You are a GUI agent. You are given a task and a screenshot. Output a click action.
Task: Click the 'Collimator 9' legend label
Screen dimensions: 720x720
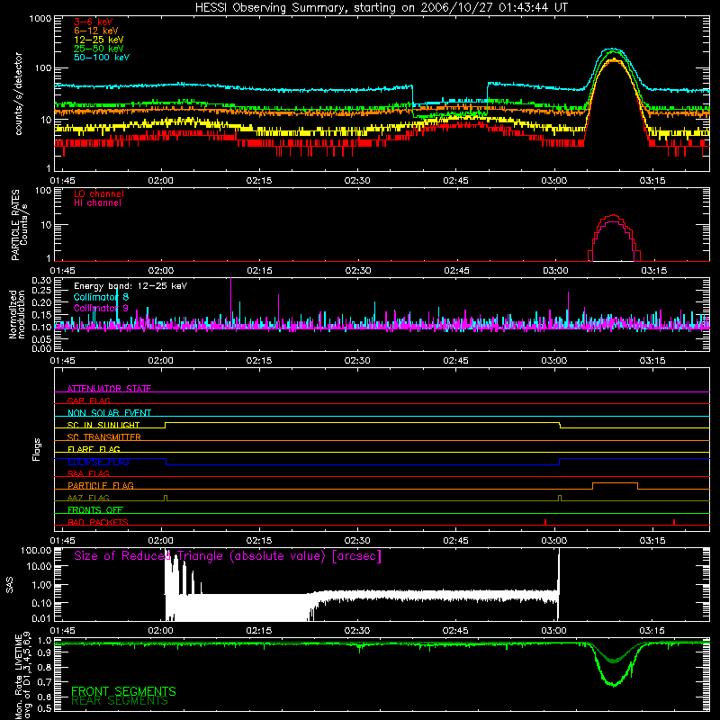point(101,308)
